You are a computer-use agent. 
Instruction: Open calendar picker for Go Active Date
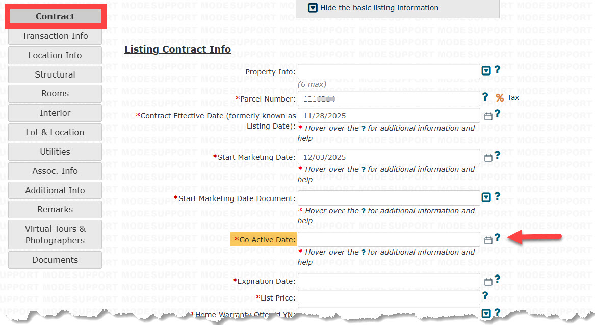488,240
